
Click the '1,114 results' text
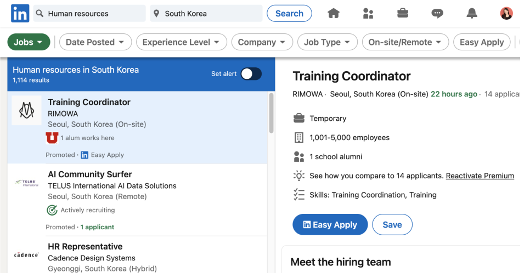click(31, 80)
